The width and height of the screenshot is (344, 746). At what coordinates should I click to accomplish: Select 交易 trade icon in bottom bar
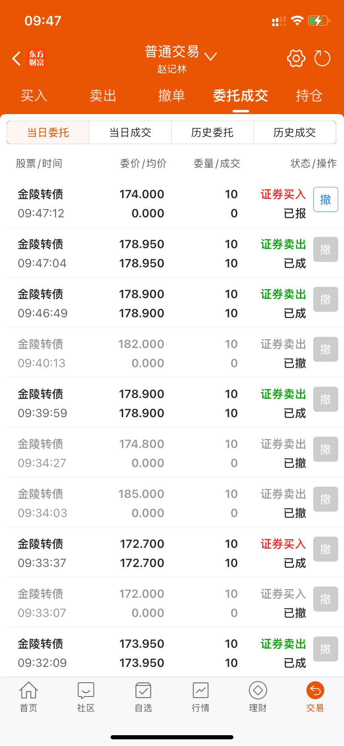(x=315, y=697)
